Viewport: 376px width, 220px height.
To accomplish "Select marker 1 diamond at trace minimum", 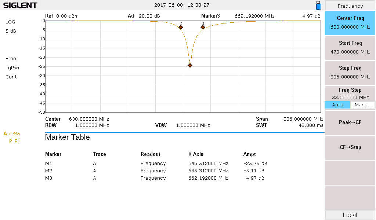I will pyautogui.click(x=190, y=65).
